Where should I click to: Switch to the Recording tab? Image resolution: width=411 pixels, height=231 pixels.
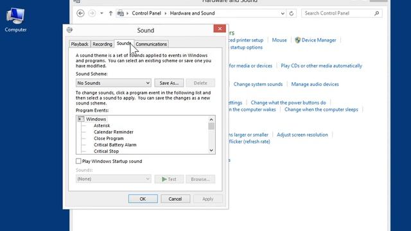pos(102,44)
